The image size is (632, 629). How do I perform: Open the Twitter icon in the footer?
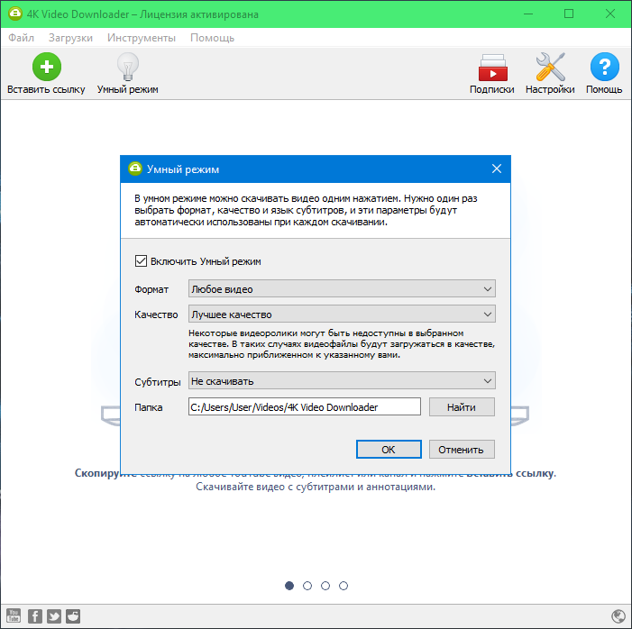pyautogui.click(x=54, y=616)
